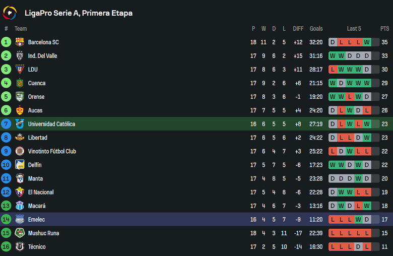
Task: Click the Aucas club crest
Action: pyautogui.click(x=20, y=110)
